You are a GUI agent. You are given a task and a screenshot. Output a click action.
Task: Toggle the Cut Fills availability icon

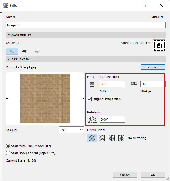[x=37, y=51]
